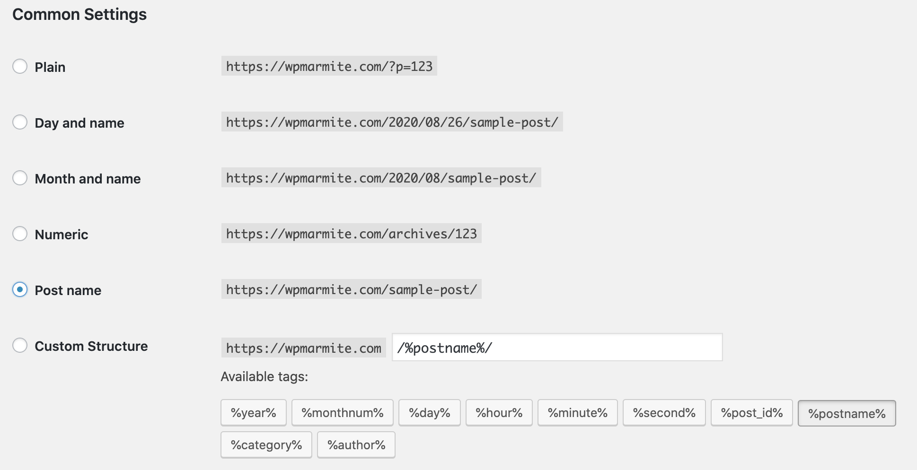Insert the %post_id% tag

coord(751,412)
